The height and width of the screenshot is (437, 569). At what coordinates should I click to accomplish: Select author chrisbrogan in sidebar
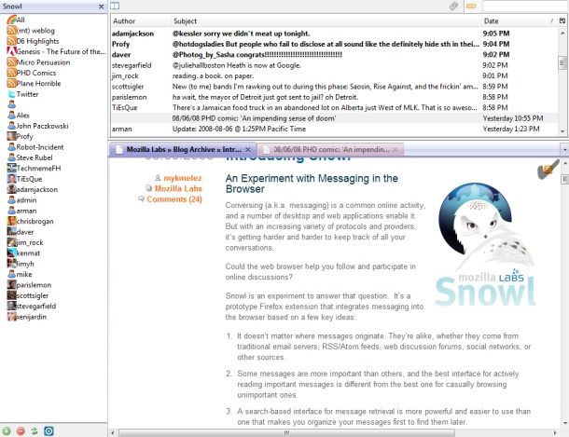coord(31,222)
